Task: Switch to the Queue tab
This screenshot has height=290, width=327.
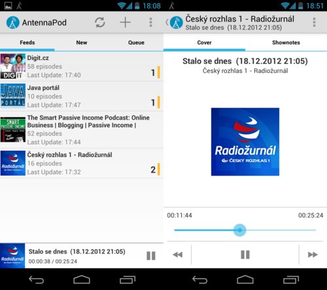Action: click(136, 42)
